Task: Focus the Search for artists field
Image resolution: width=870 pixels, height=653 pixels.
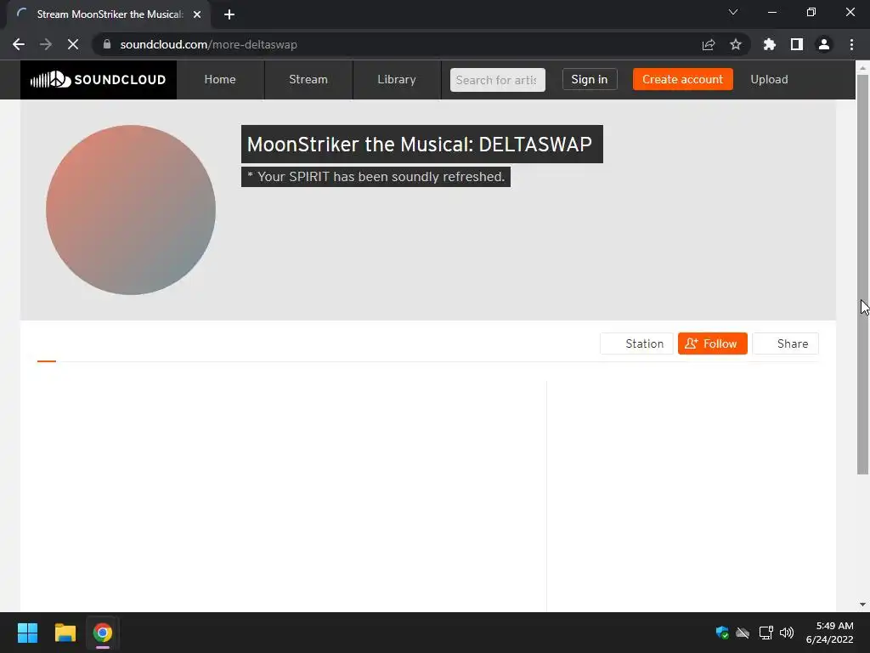Action: [x=497, y=80]
